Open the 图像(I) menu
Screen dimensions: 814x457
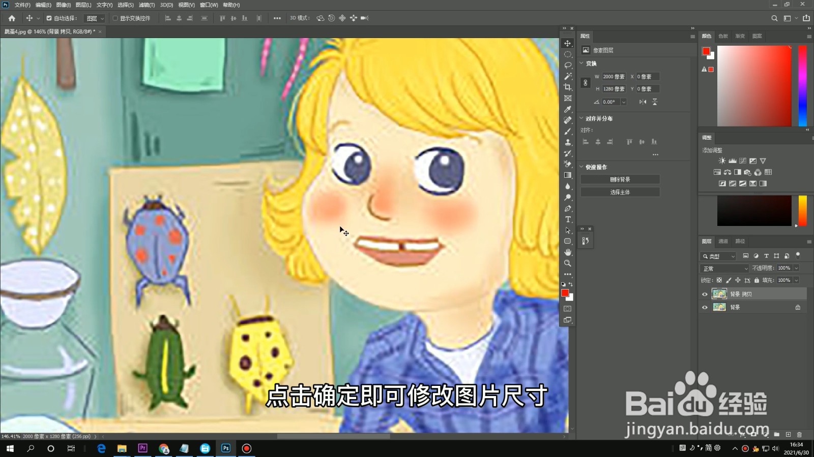point(63,5)
